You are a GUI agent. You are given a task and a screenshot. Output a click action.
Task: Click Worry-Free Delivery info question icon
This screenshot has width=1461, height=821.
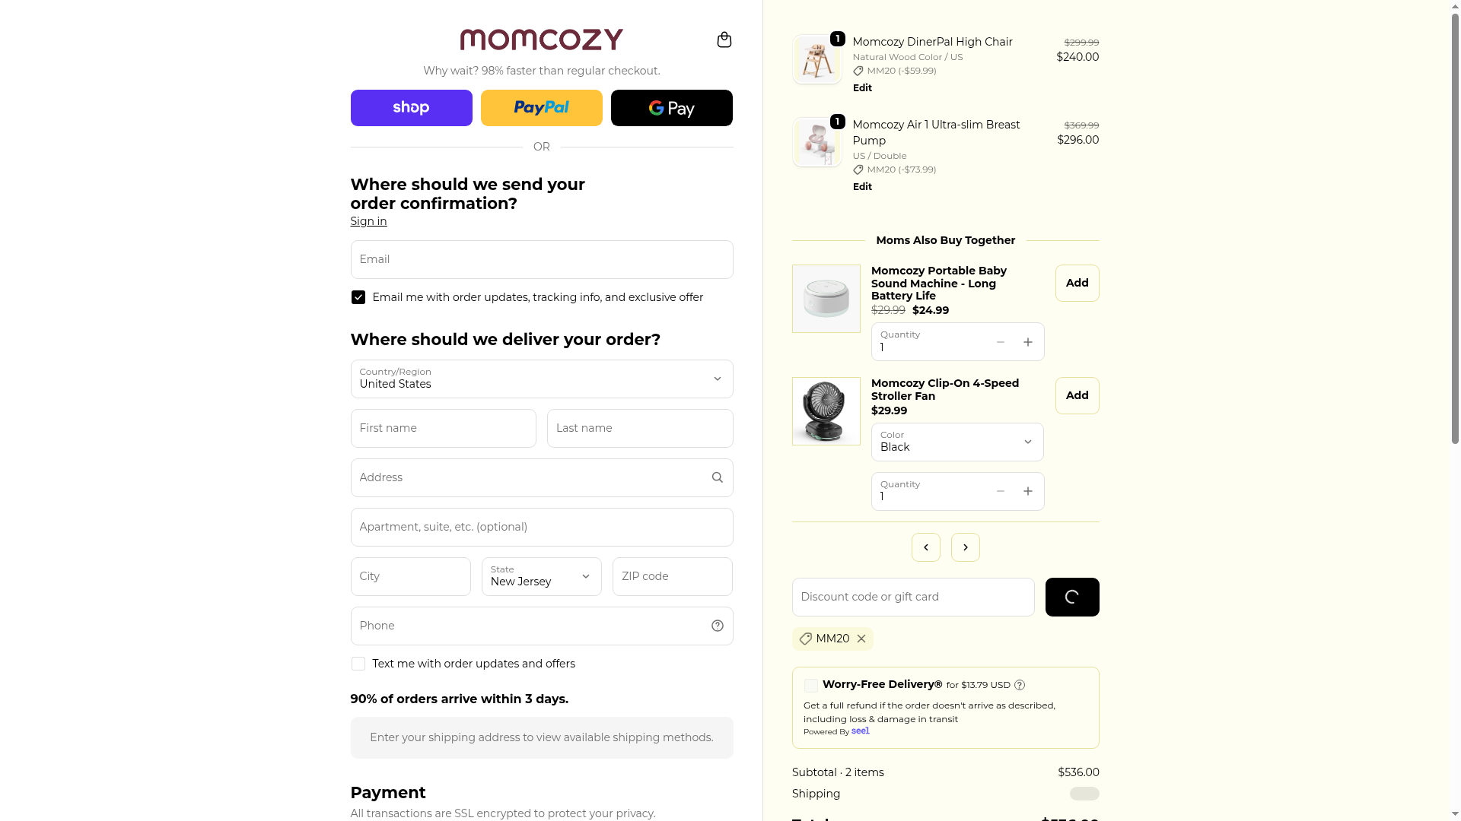coord(1020,685)
